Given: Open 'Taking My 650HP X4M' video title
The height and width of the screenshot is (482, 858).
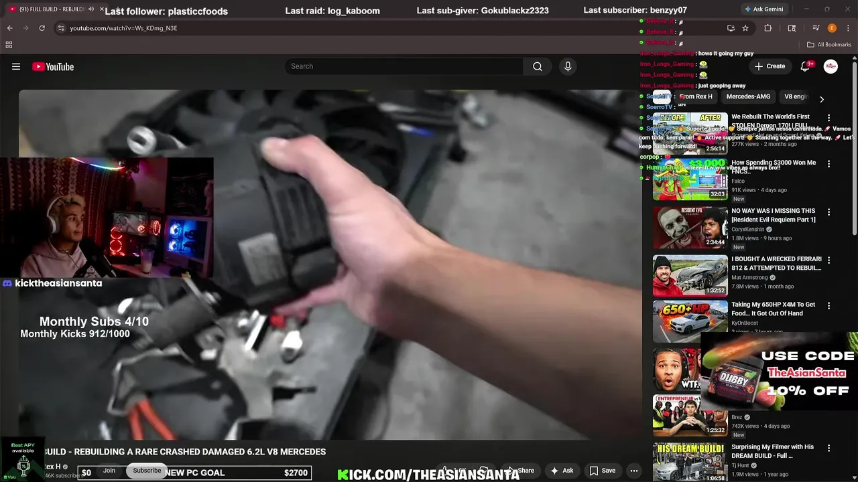Looking at the screenshot, I should pyautogui.click(x=774, y=309).
